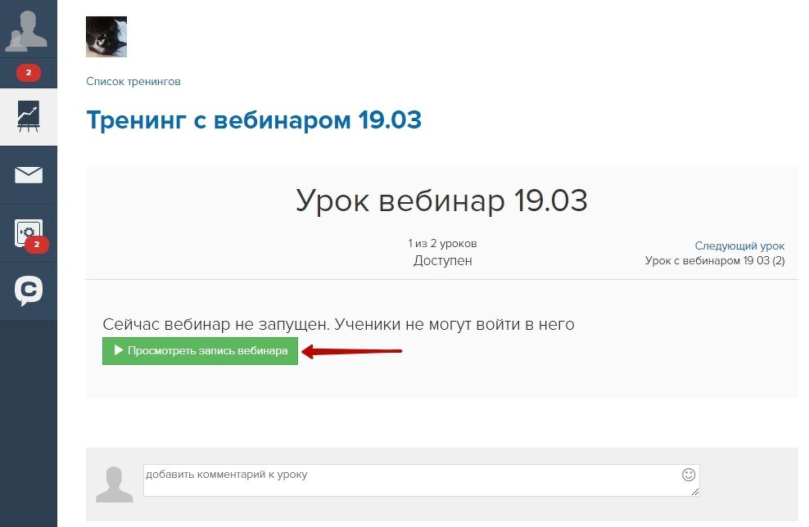This screenshot has width=809, height=527.
Task: Click the comment box resize handle
Action: (x=695, y=492)
